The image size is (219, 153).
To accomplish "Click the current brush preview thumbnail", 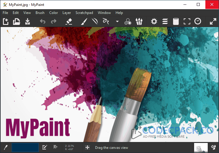I will click(x=201, y=148).
